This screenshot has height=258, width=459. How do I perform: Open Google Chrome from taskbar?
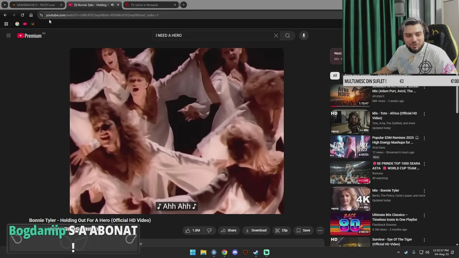coord(224,252)
